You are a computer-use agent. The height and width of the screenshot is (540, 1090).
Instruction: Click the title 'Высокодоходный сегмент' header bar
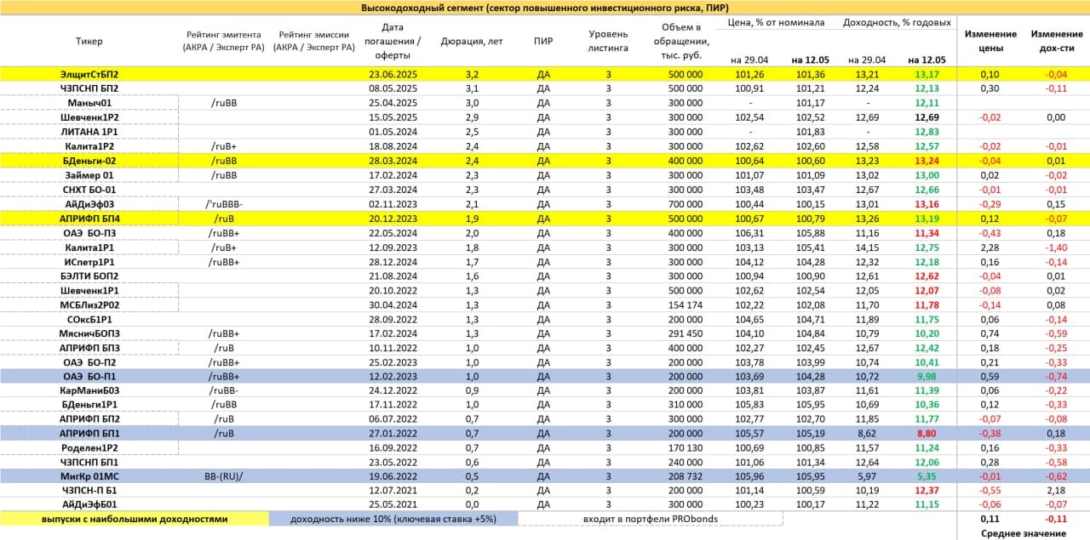click(x=545, y=8)
